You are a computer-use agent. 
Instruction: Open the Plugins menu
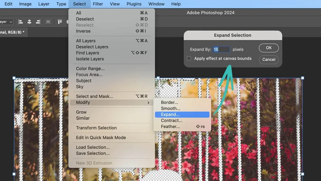coord(134,4)
